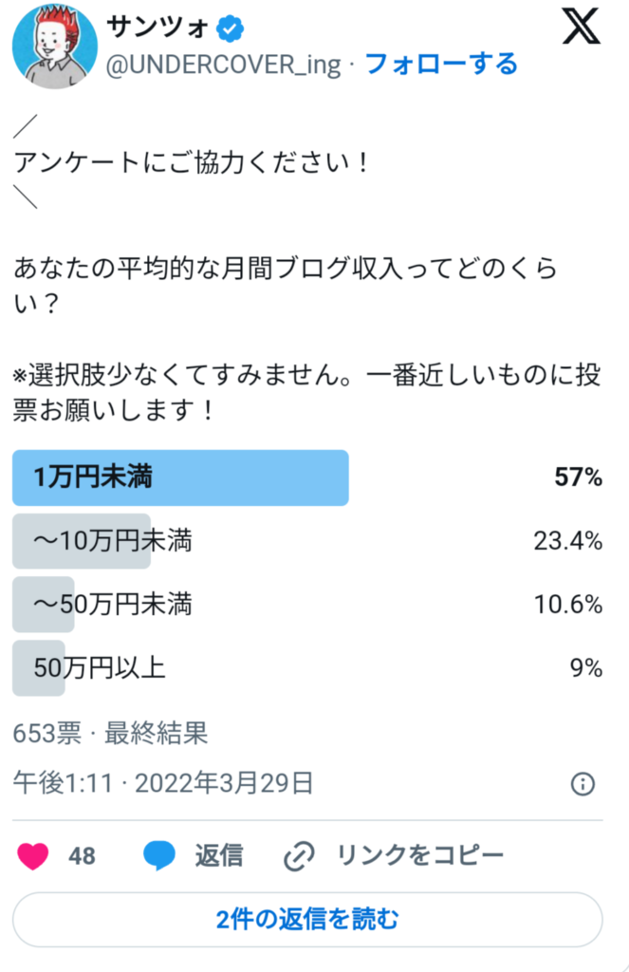Select the ~10万円未満 poll option
629x972 pixels.
click(307, 541)
